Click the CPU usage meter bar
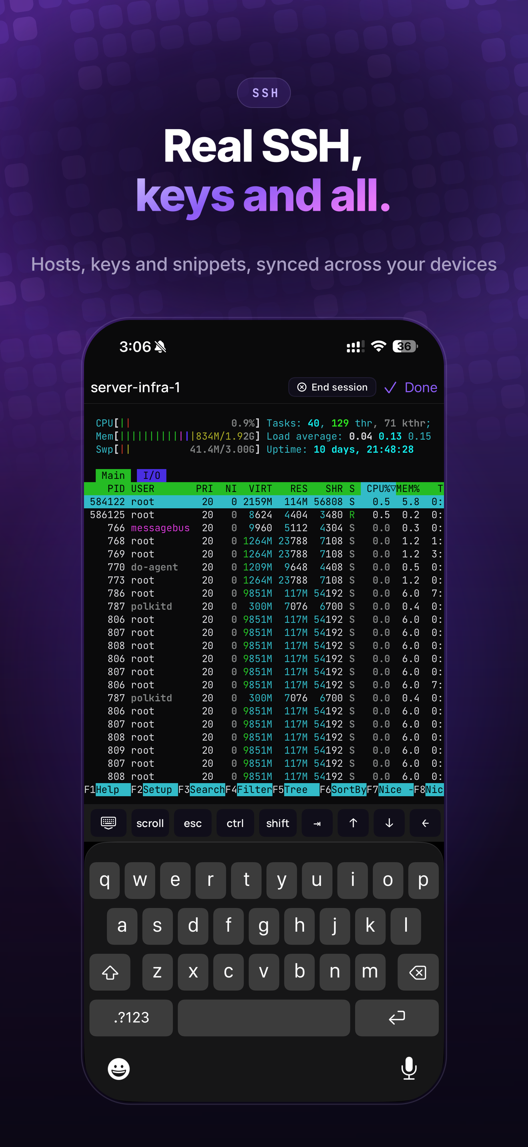Viewport: 528px width, 1147px height. click(x=178, y=423)
